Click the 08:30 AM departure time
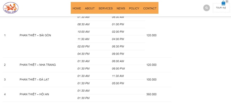This screenshot has height=103, width=231. pyautogui.click(x=84, y=24)
